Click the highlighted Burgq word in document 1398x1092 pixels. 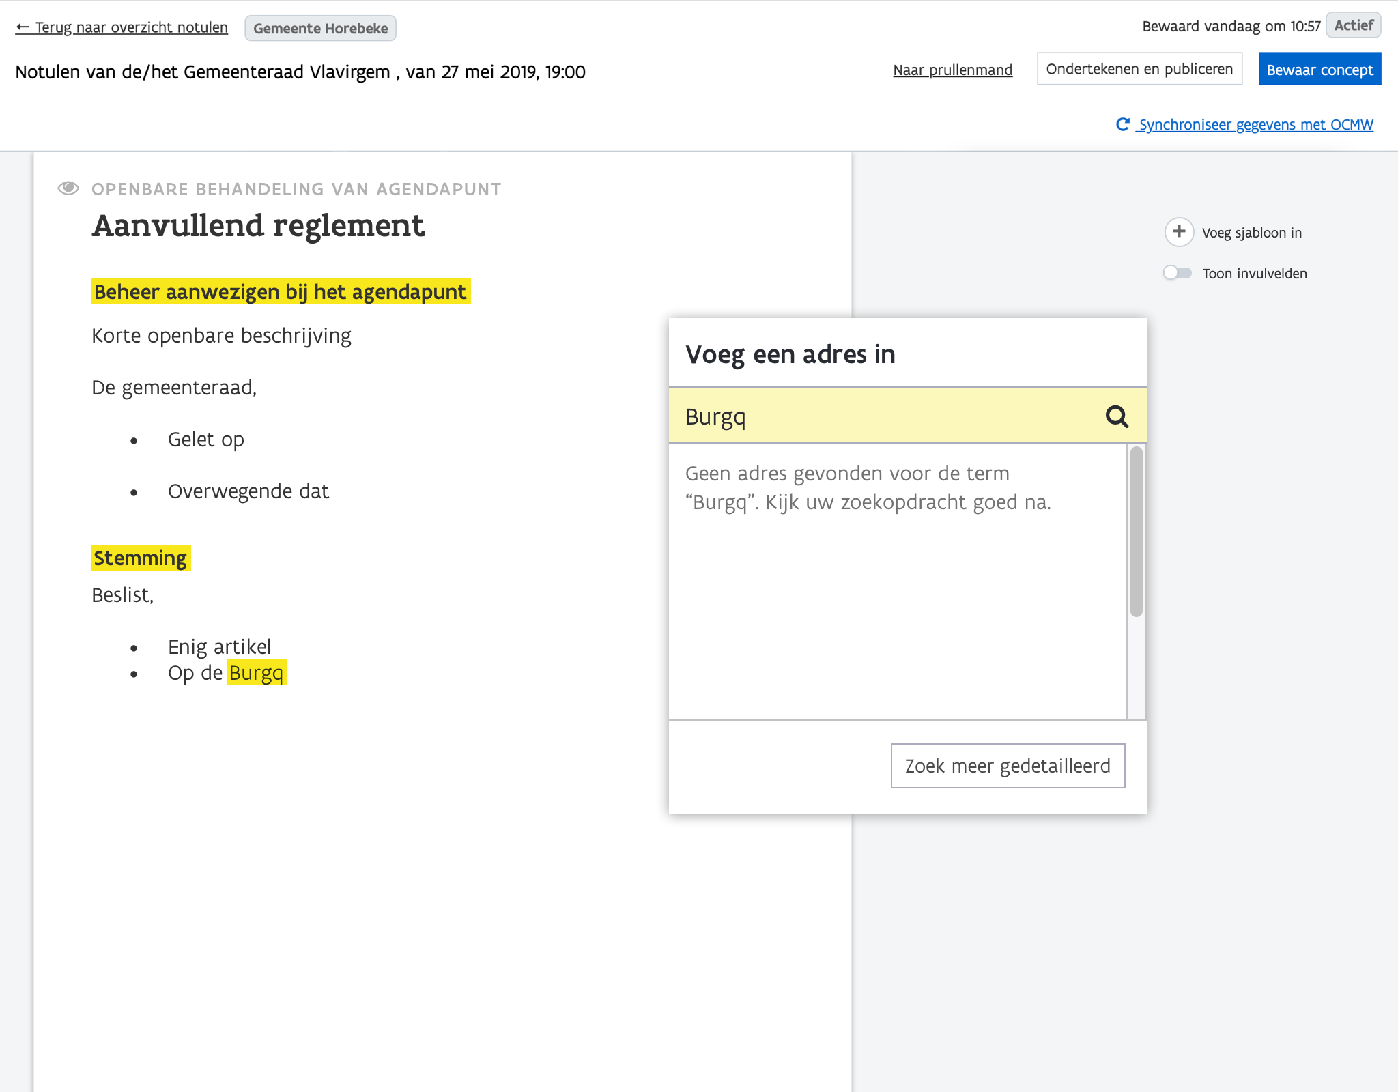click(256, 673)
